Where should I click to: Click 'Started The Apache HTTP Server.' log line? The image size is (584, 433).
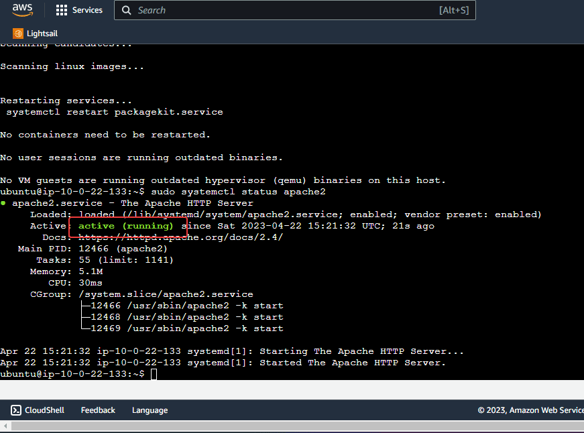point(352,363)
